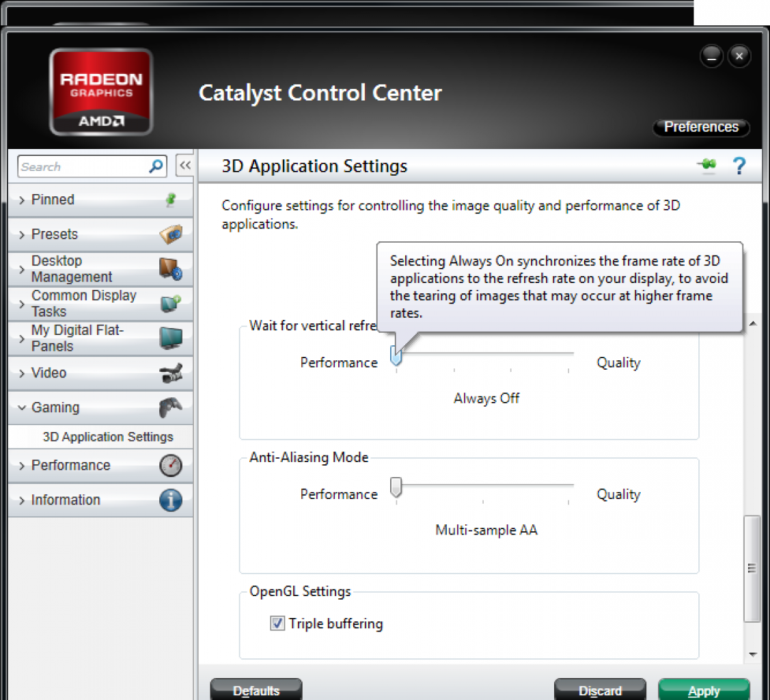The height and width of the screenshot is (700, 770).
Task: Click the Gaming controller icon
Action: [x=170, y=407]
